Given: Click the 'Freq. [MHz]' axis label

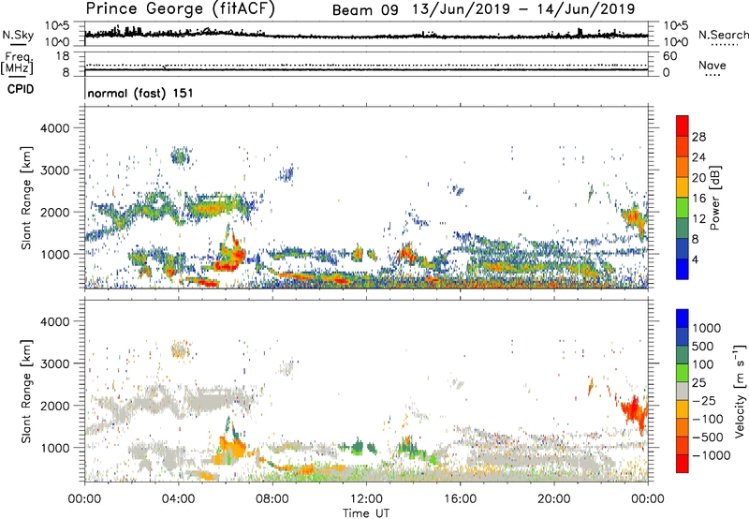Looking at the screenshot, I should [x=18, y=64].
